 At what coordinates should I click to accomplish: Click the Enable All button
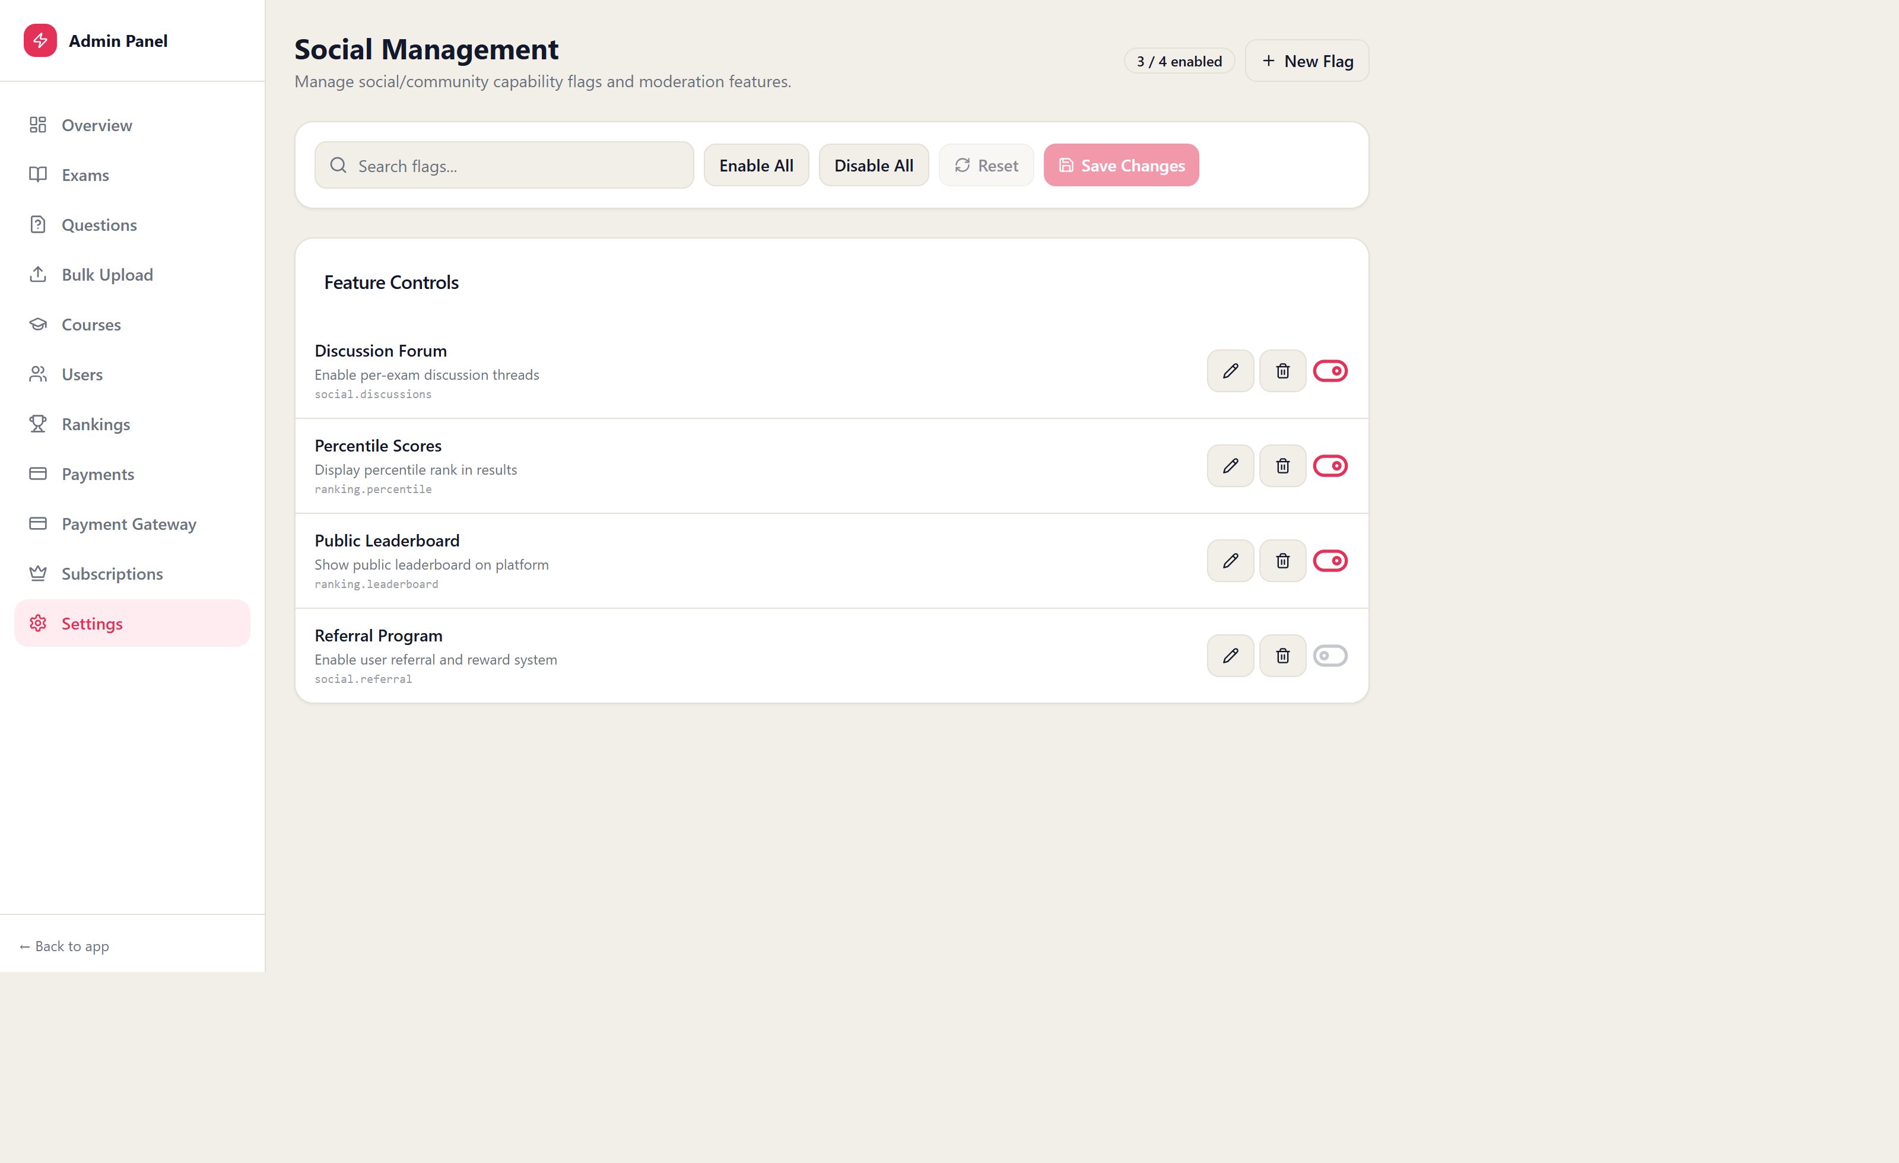coord(756,165)
